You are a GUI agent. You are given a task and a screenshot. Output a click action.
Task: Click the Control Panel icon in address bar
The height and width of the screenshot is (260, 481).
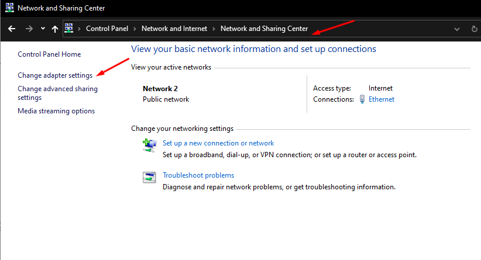point(69,29)
